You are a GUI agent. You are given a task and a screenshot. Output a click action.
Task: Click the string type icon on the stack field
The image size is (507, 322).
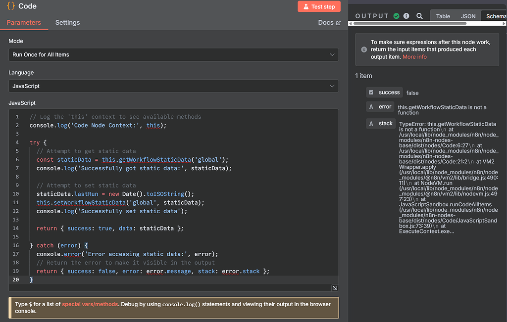click(370, 123)
